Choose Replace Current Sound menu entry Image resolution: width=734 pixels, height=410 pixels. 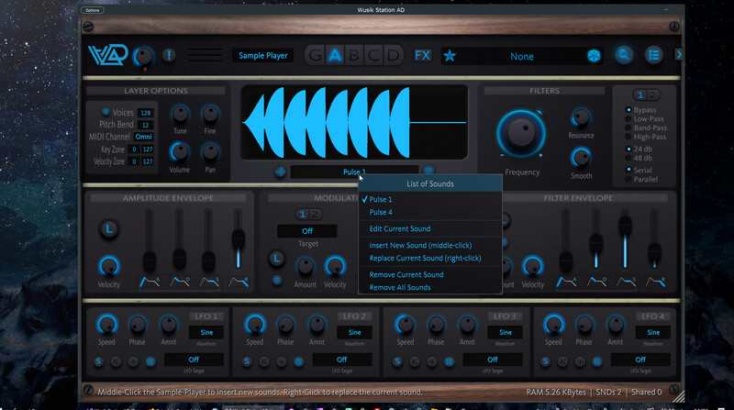430,258
